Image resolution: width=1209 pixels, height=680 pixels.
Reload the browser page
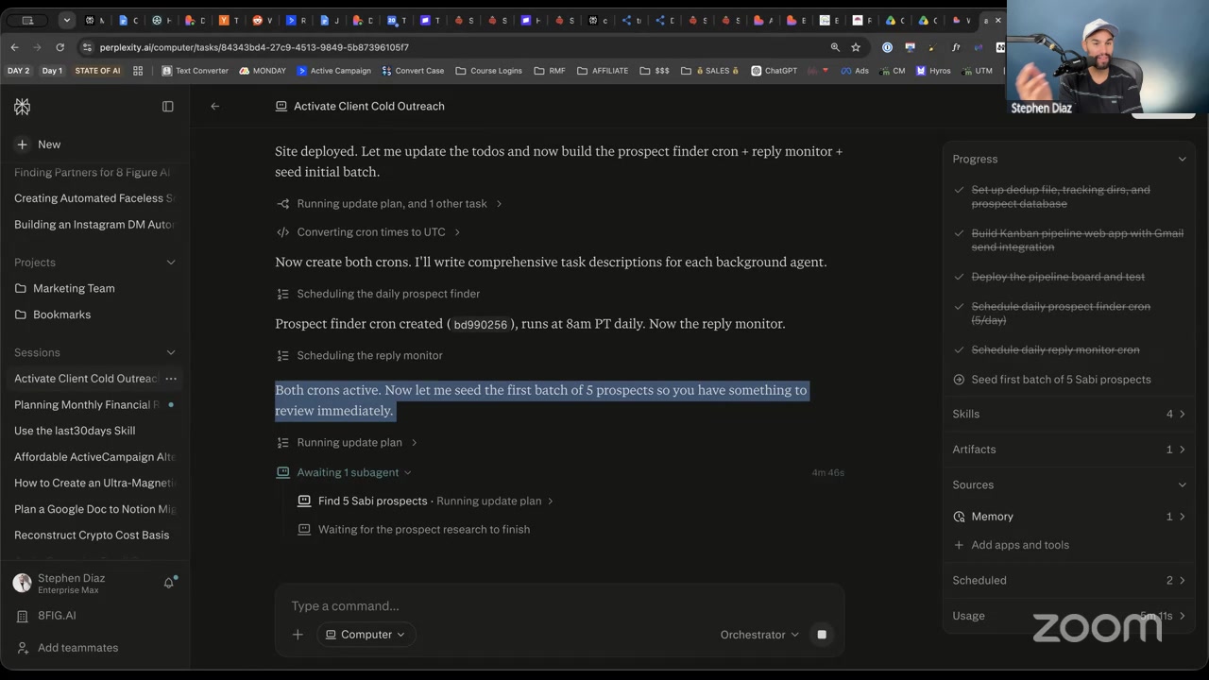[x=60, y=47]
